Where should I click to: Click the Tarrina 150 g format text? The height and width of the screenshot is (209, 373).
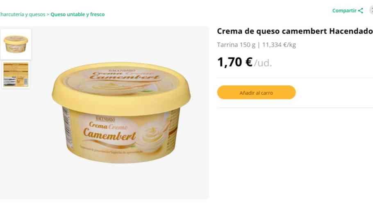coord(236,45)
